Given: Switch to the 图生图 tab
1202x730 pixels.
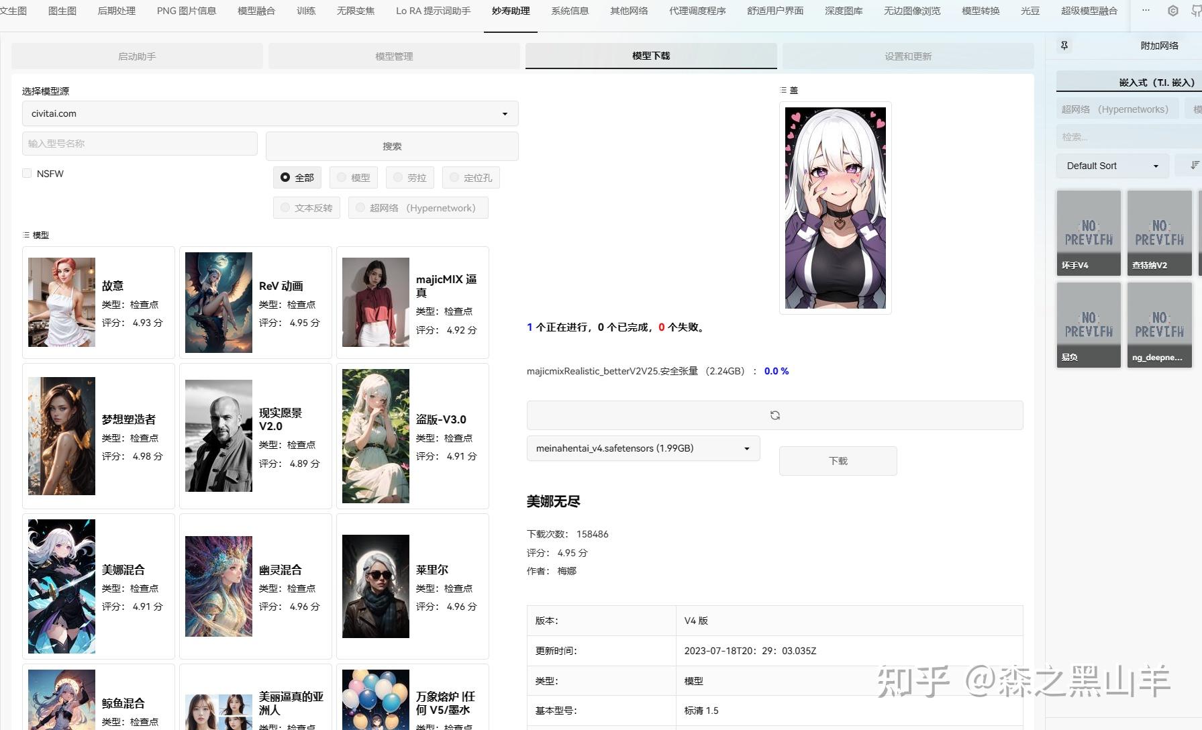Looking at the screenshot, I should pos(62,11).
